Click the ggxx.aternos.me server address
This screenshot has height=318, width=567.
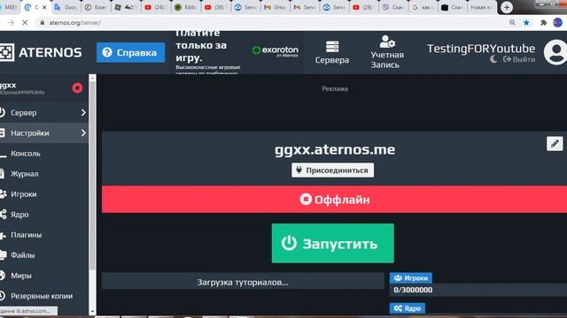click(335, 149)
